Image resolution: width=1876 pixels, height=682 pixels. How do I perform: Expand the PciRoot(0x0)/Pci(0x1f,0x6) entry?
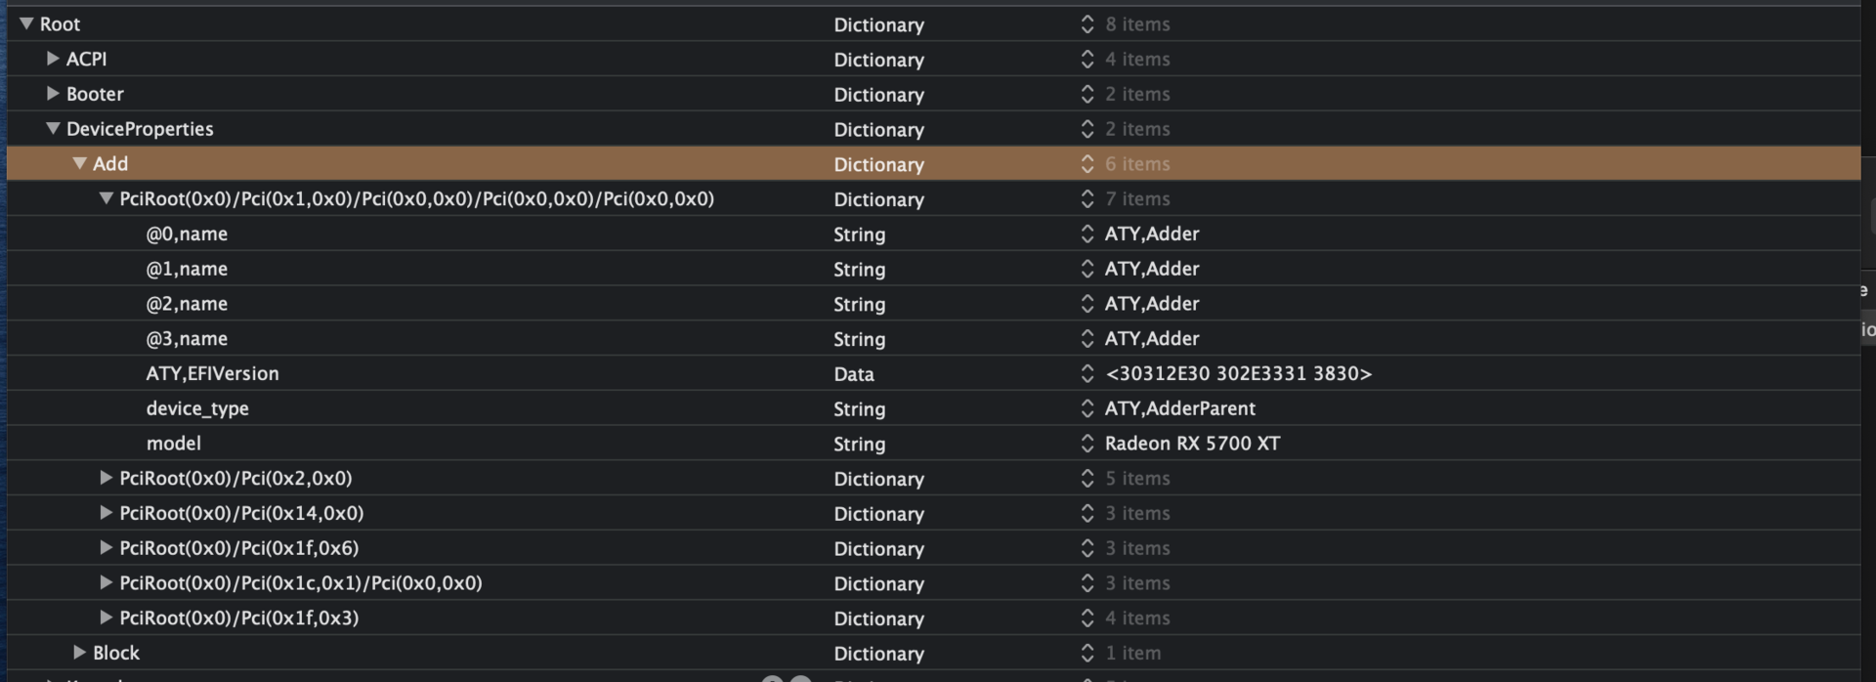[x=106, y=548]
